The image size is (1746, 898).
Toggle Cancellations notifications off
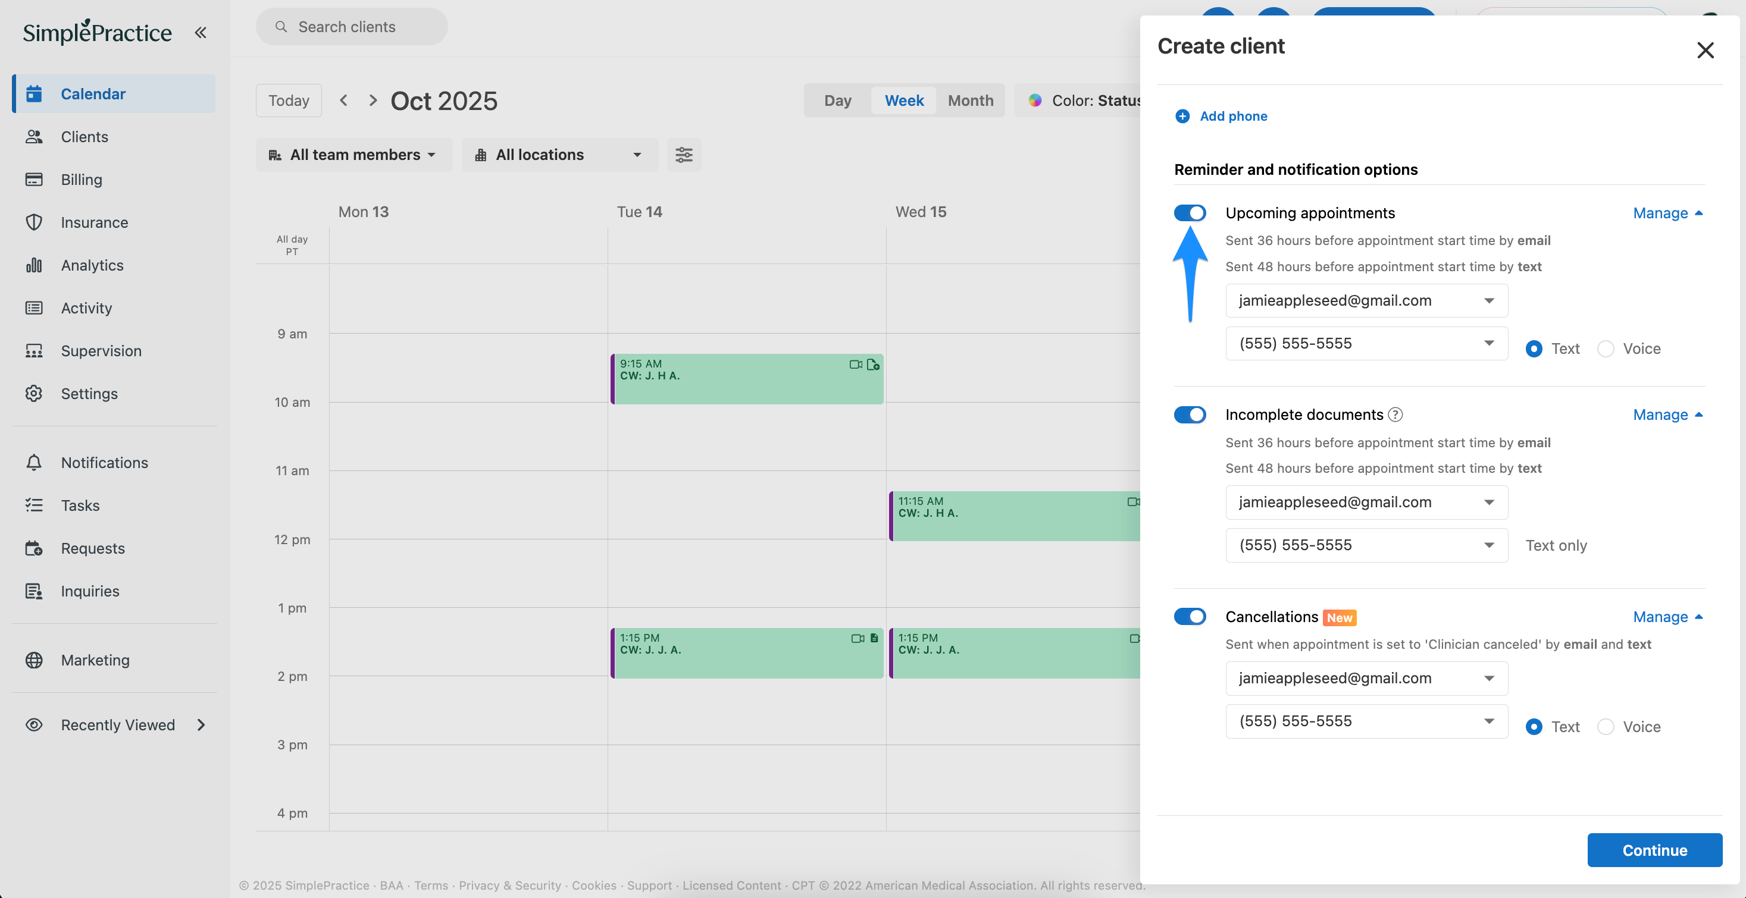pos(1190,616)
